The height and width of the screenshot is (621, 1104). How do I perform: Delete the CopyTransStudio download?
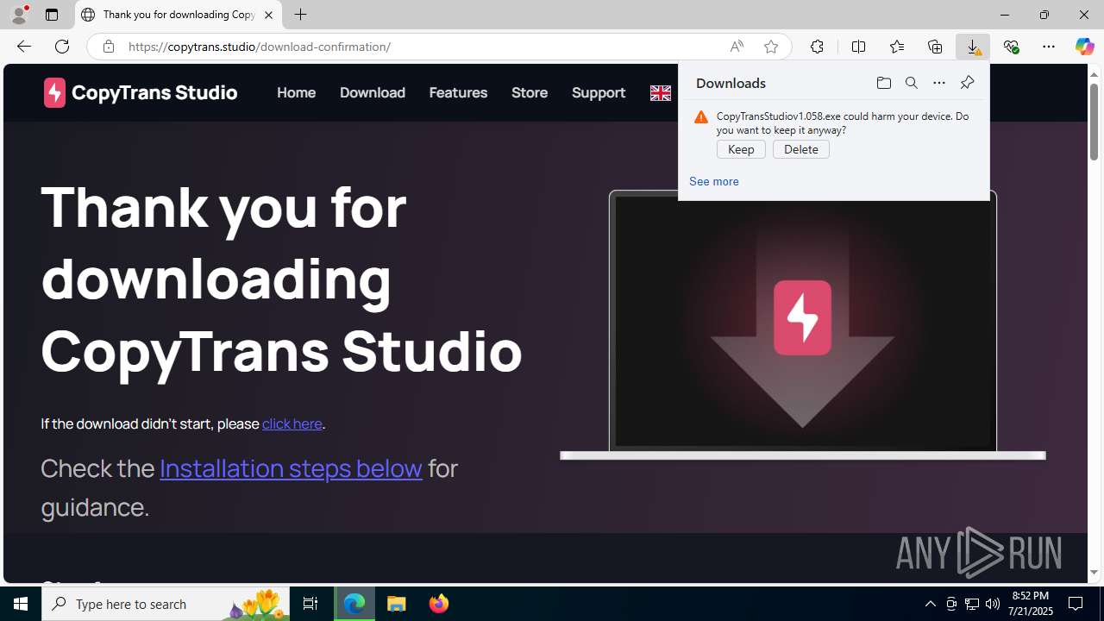point(801,149)
